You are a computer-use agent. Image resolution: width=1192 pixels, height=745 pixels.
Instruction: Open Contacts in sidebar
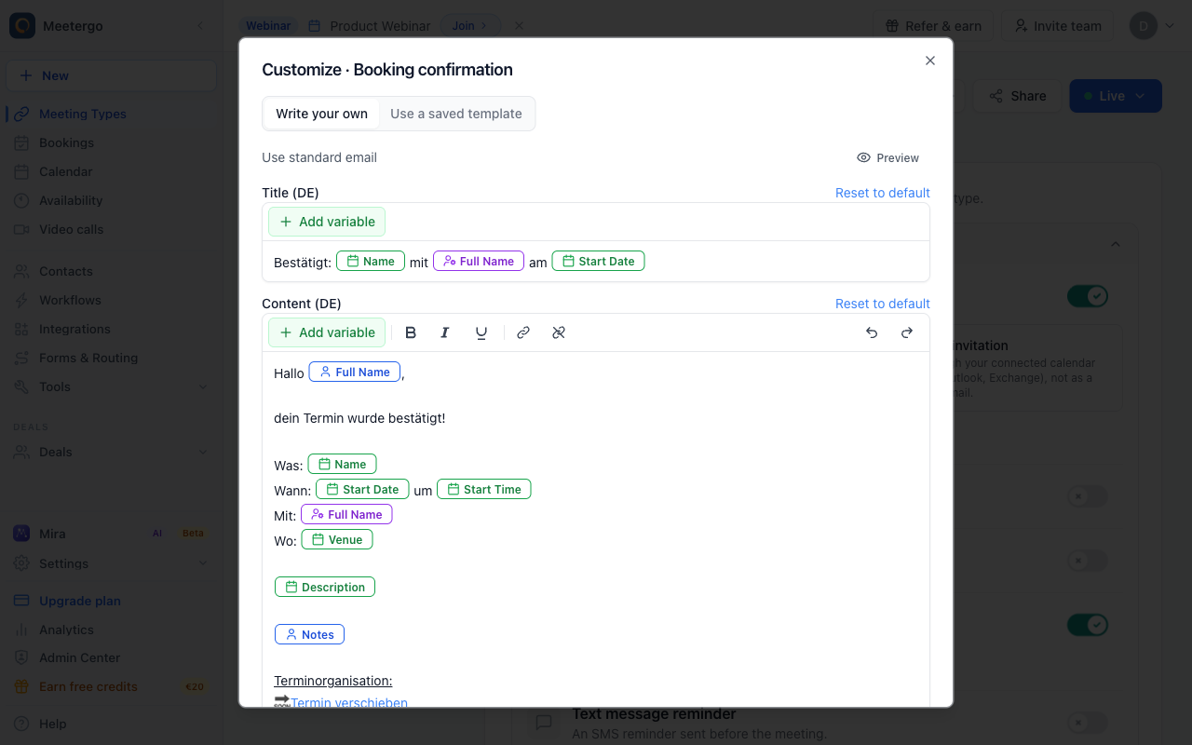[112, 271]
